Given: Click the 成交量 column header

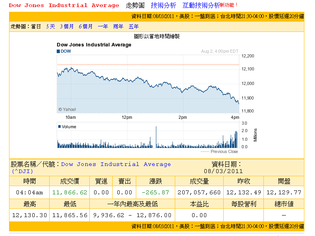Looking at the screenshot, I should click(199, 181).
